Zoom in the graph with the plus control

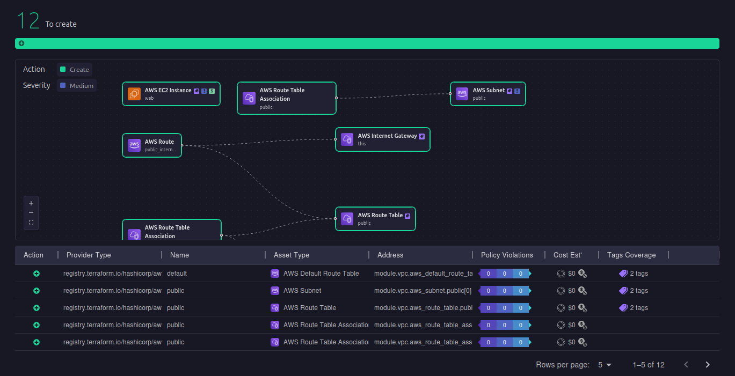[x=31, y=203]
